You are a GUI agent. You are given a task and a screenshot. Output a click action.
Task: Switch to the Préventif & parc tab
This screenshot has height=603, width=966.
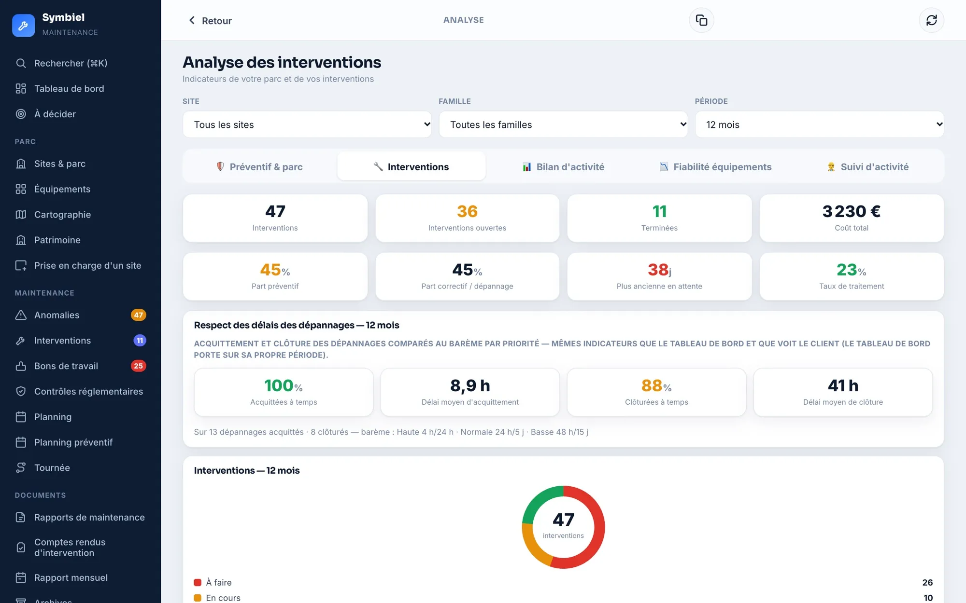(x=260, y=167)
